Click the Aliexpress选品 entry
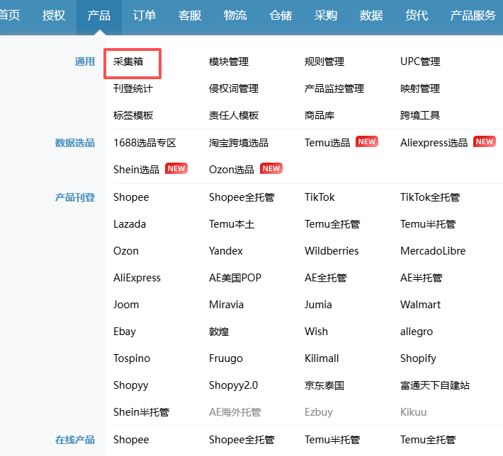This screenshot has width=503, height=456. click(434, 143)
